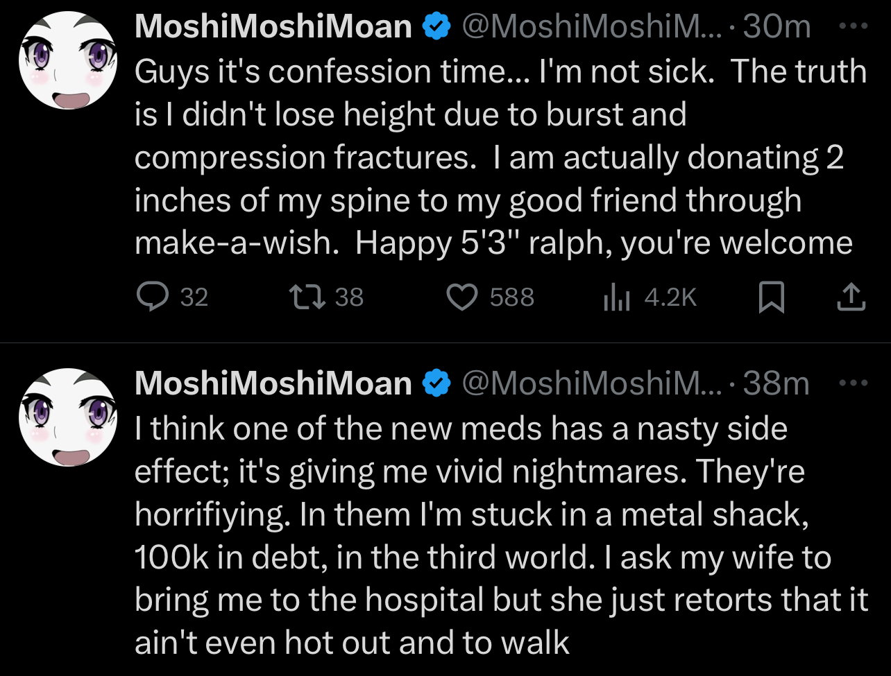The image size is (891, 676).
Task: Open more options menu on 30m tweet
Action: (853, 26)
